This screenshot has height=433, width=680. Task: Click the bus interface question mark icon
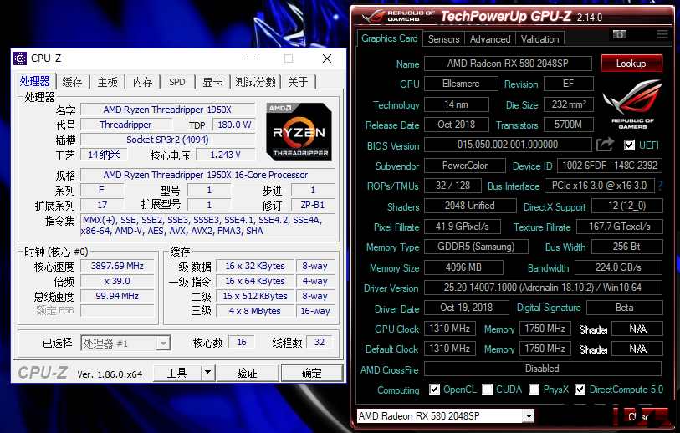point(660,186)
